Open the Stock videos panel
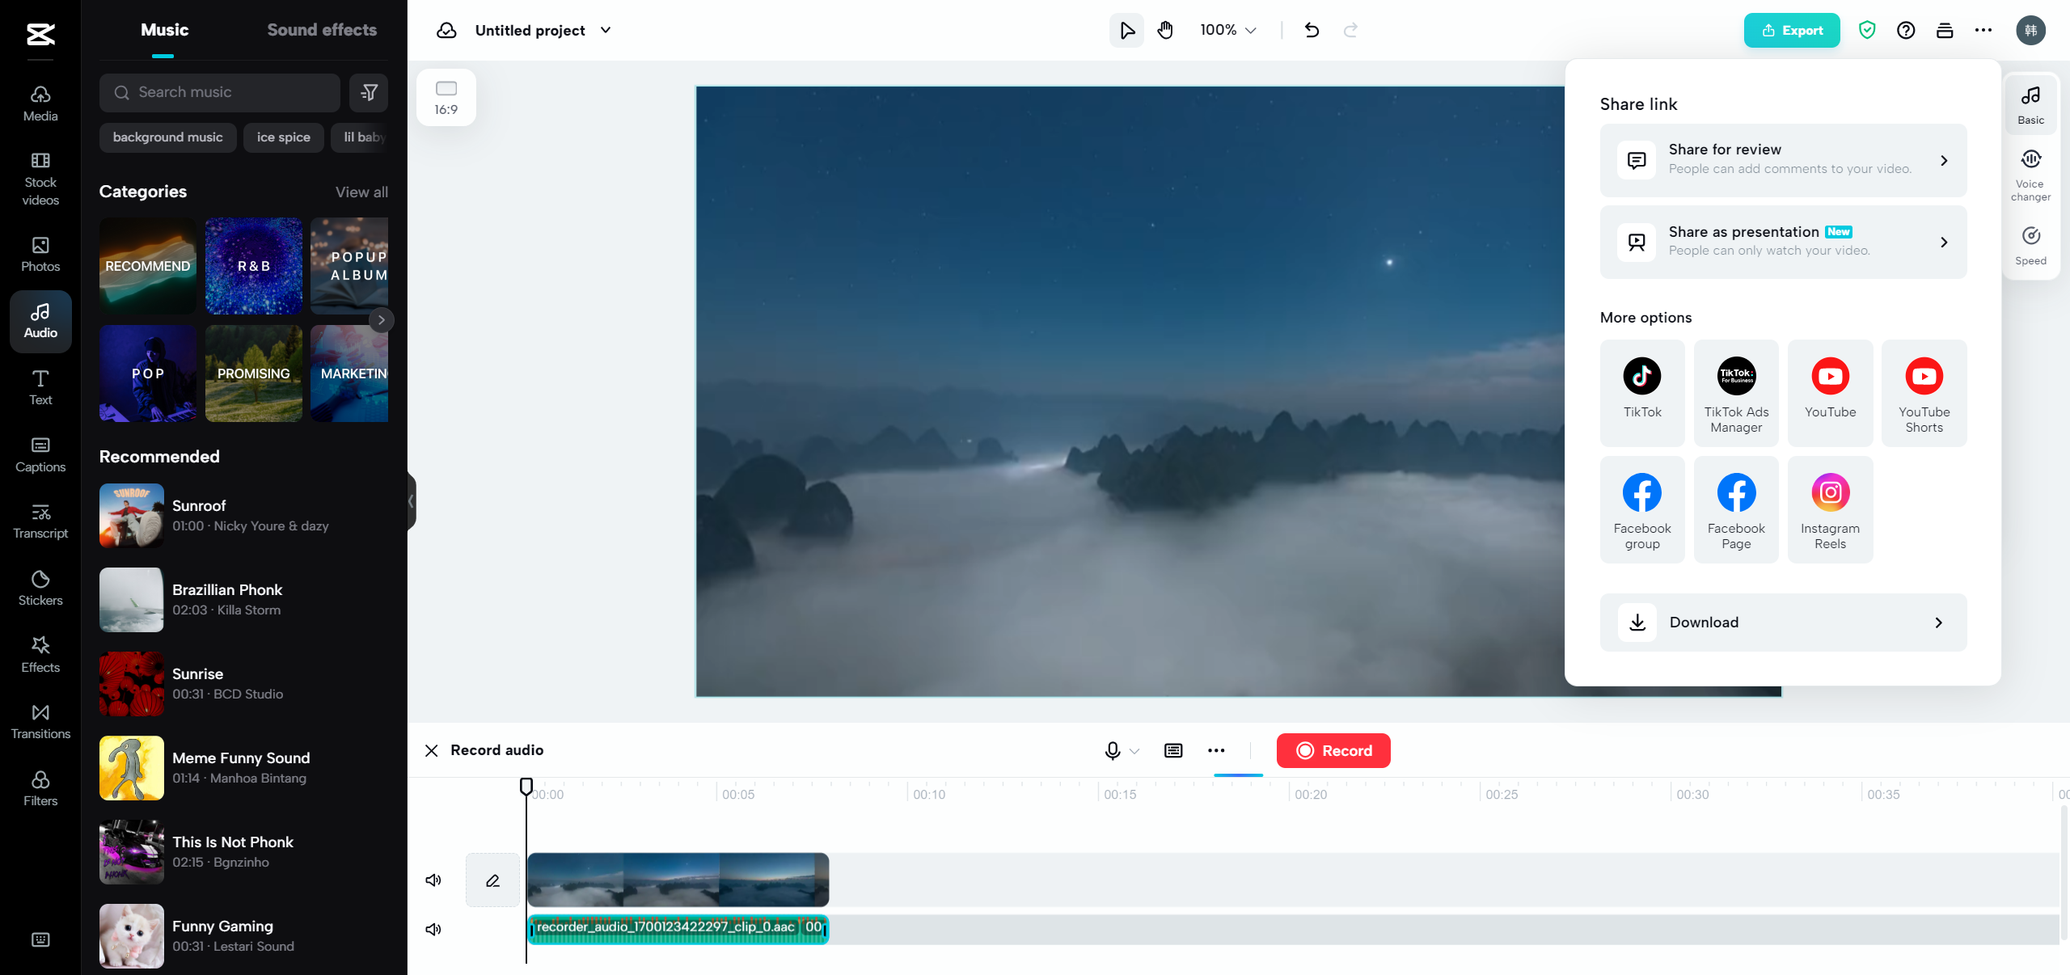The height and width of the screenshot is (975, 2070). pyautogui.click(x=40, y=179)
